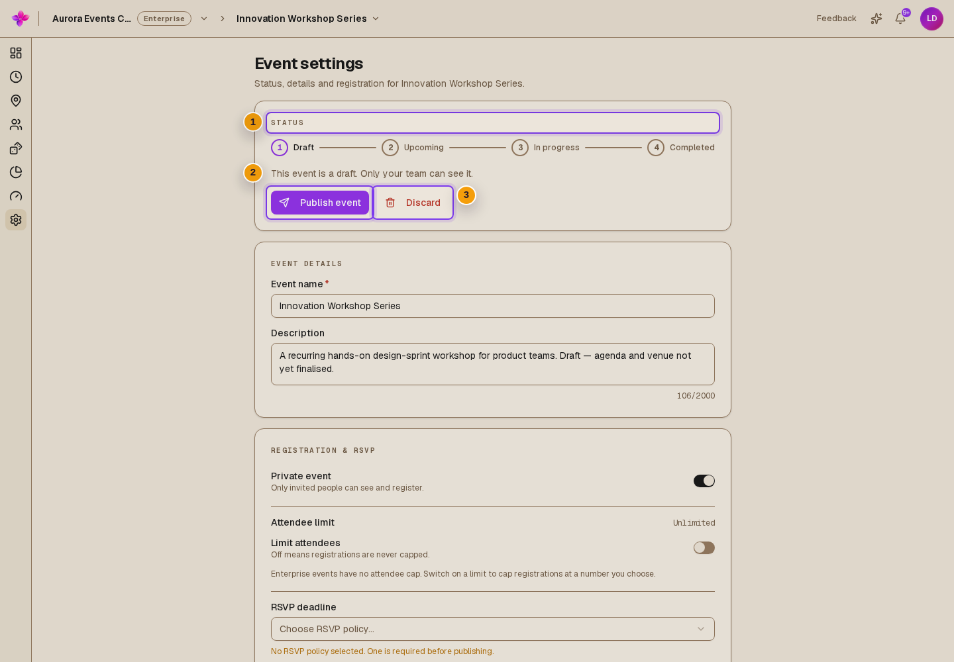954x662 pixels.
Task: Select the location pin sidebar icon
Action: 16,101
